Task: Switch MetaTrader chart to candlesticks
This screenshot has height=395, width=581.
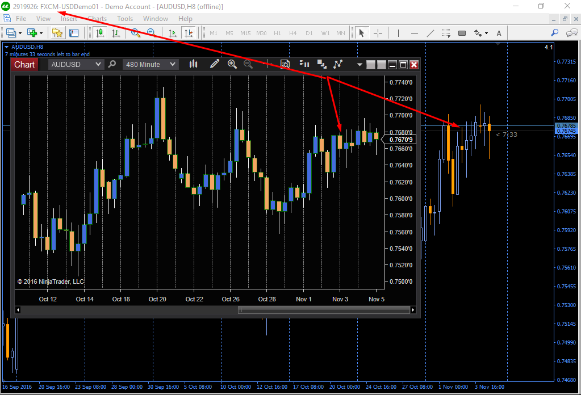Action: pos(100,33)
